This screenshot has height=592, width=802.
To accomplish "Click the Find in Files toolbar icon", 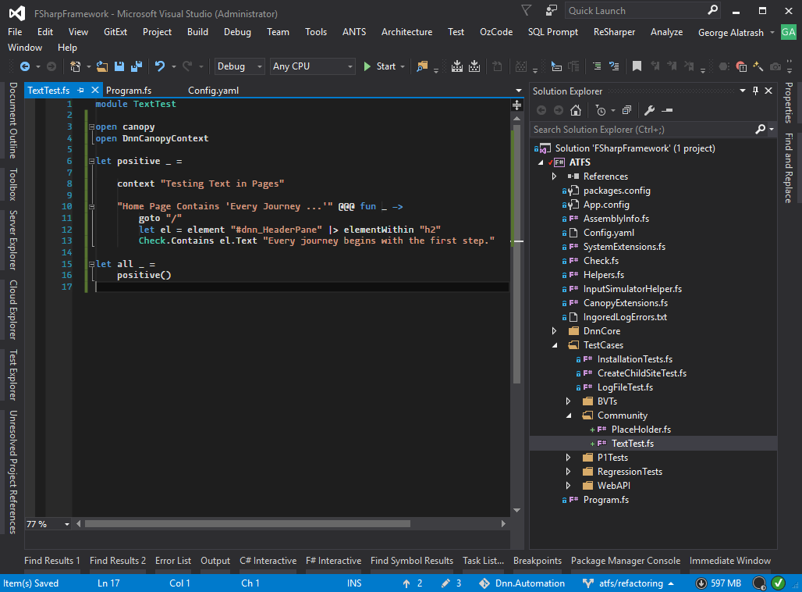I will point(422,66).
